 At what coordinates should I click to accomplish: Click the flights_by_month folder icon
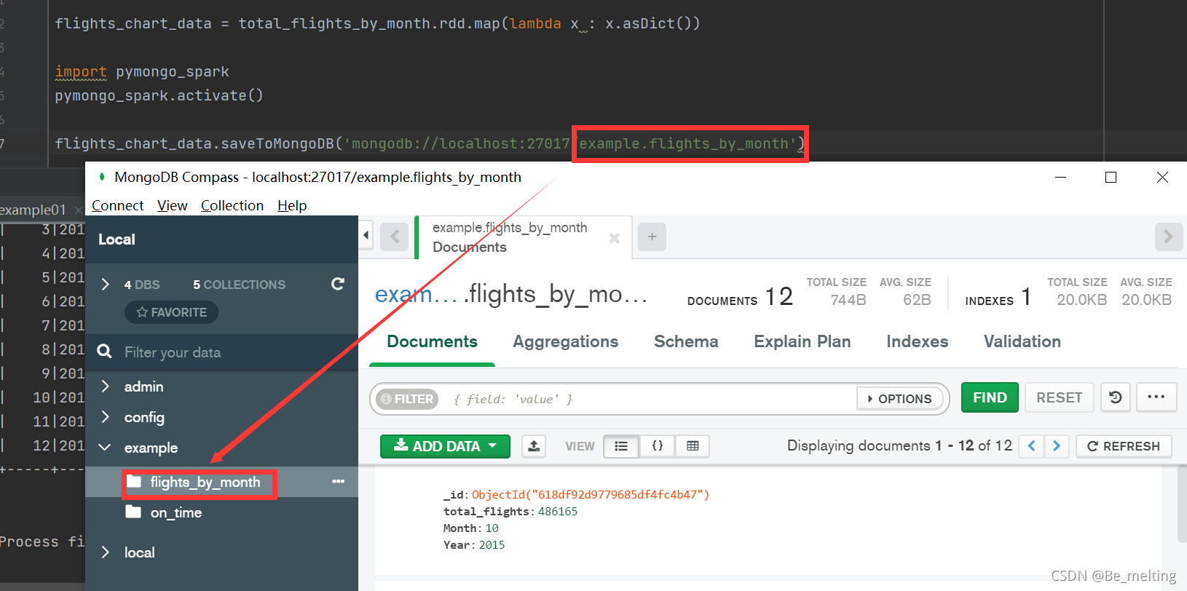click(x=134, y=482)
